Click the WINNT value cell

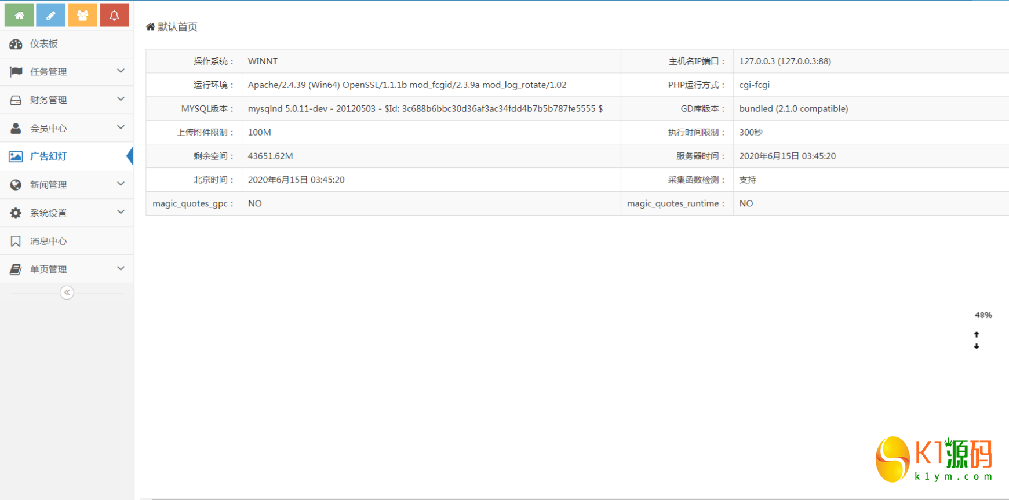click(431, 61)
